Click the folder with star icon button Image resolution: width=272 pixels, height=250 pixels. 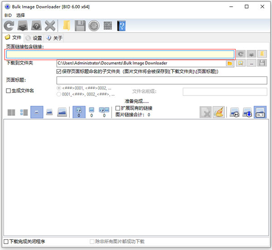[241, 63]
